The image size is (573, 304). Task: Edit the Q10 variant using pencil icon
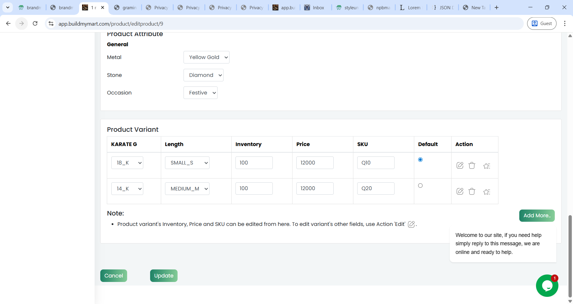pyautogui.click(x=460, y=165)
